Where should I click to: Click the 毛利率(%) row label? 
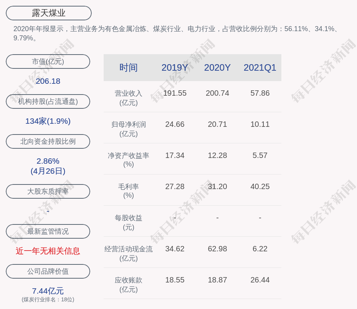coord(129,191)
